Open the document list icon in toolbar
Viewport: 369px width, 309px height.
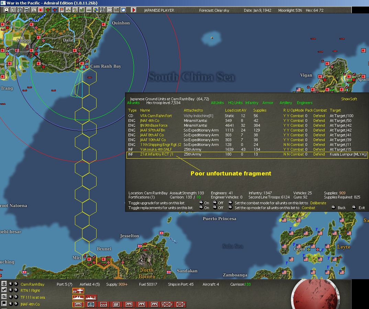(13, 10)
